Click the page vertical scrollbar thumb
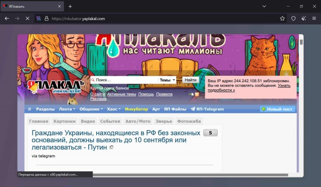The width and height of the screenshot is (321, 187). [301, 42]
